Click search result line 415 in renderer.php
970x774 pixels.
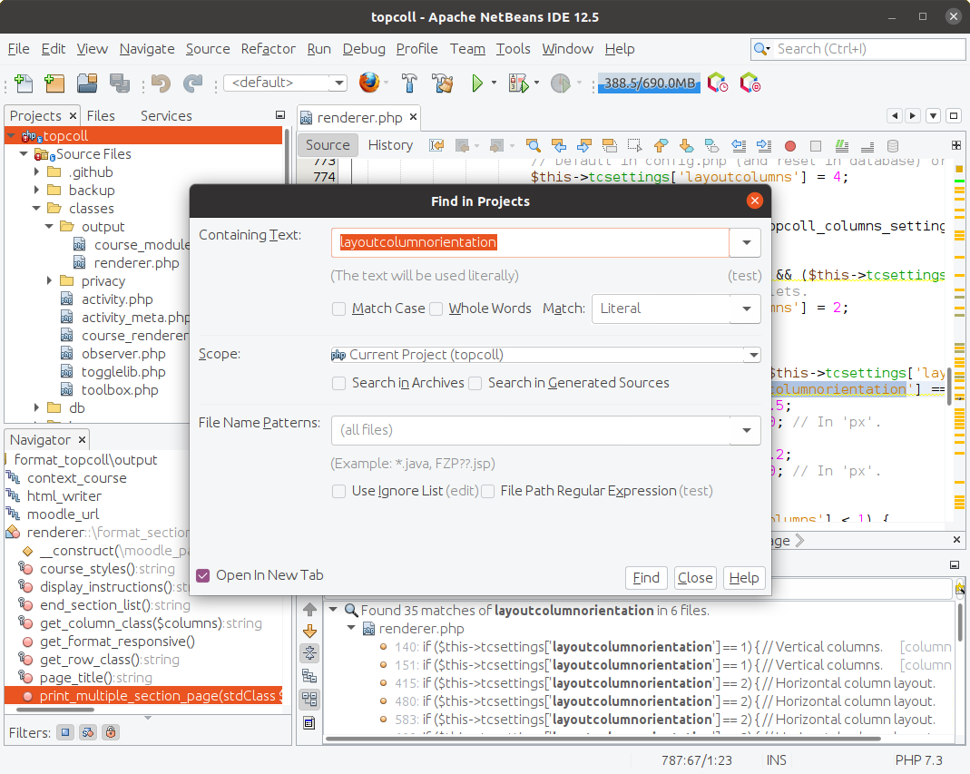tap(665, 683)
